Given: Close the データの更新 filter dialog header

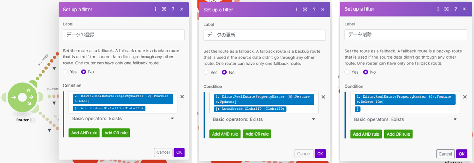Looking at the screenshot, I should pos(322,10).
